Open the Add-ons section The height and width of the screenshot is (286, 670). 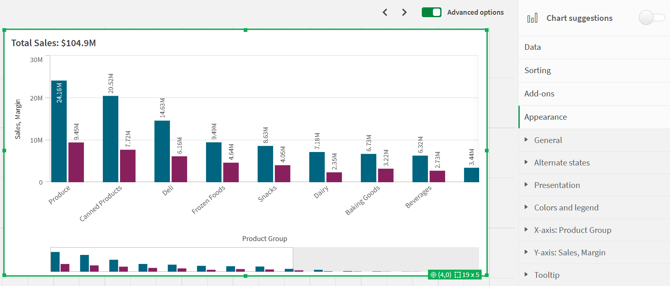point(539,94)
